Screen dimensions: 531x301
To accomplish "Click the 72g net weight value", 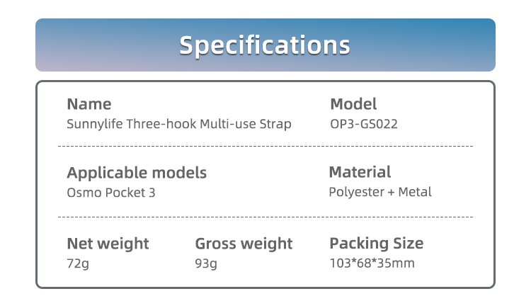I will click(x=78, y=263).
